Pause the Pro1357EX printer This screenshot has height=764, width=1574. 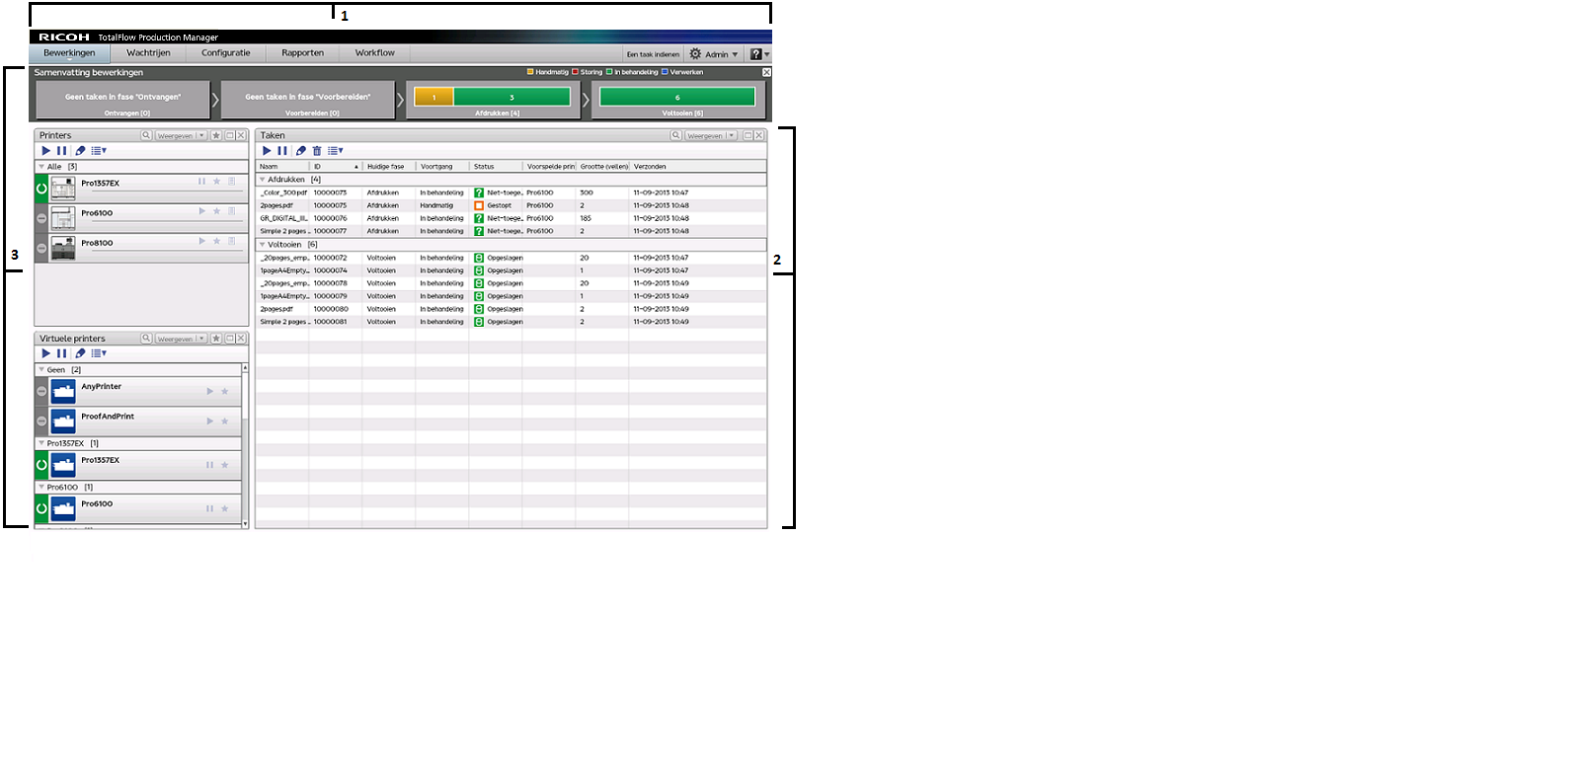[202, 182]
